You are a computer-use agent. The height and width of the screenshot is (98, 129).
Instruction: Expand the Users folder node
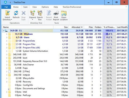(x=7, y=37)
